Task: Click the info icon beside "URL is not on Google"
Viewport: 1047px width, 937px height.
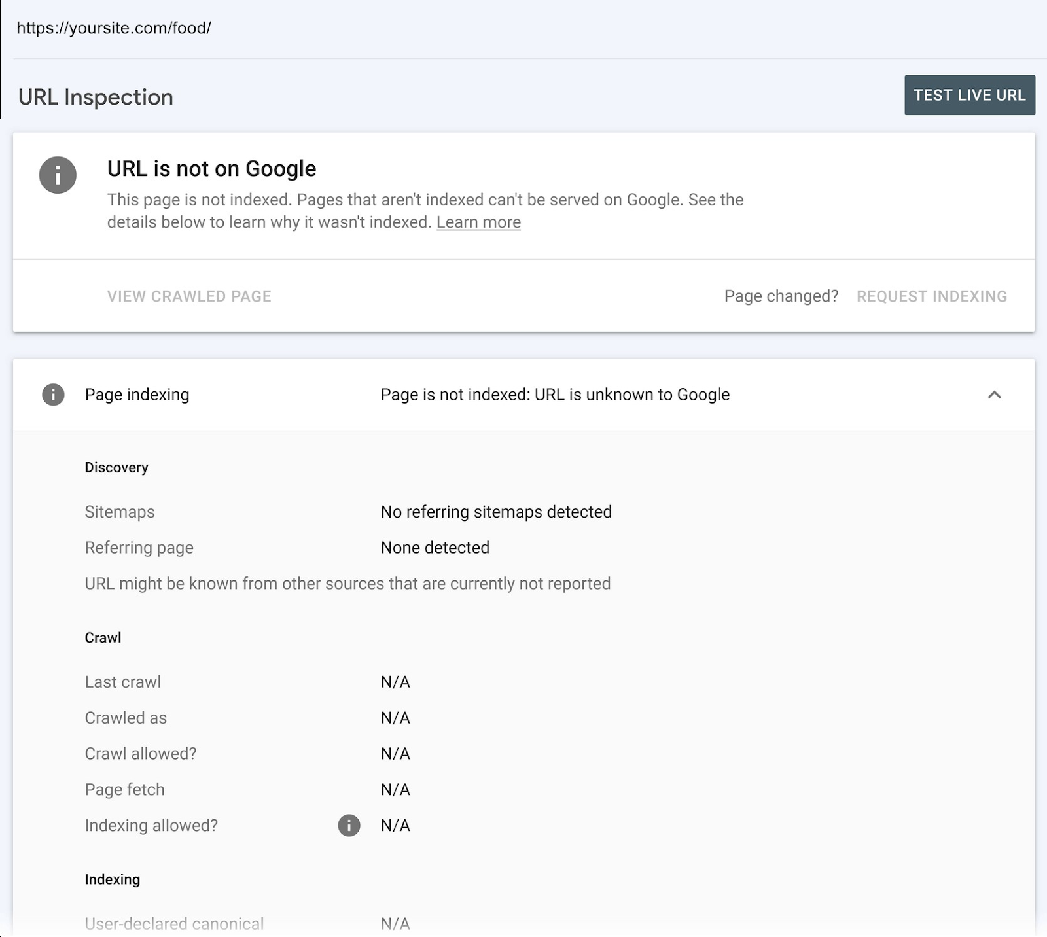Action: pos(58,175)
